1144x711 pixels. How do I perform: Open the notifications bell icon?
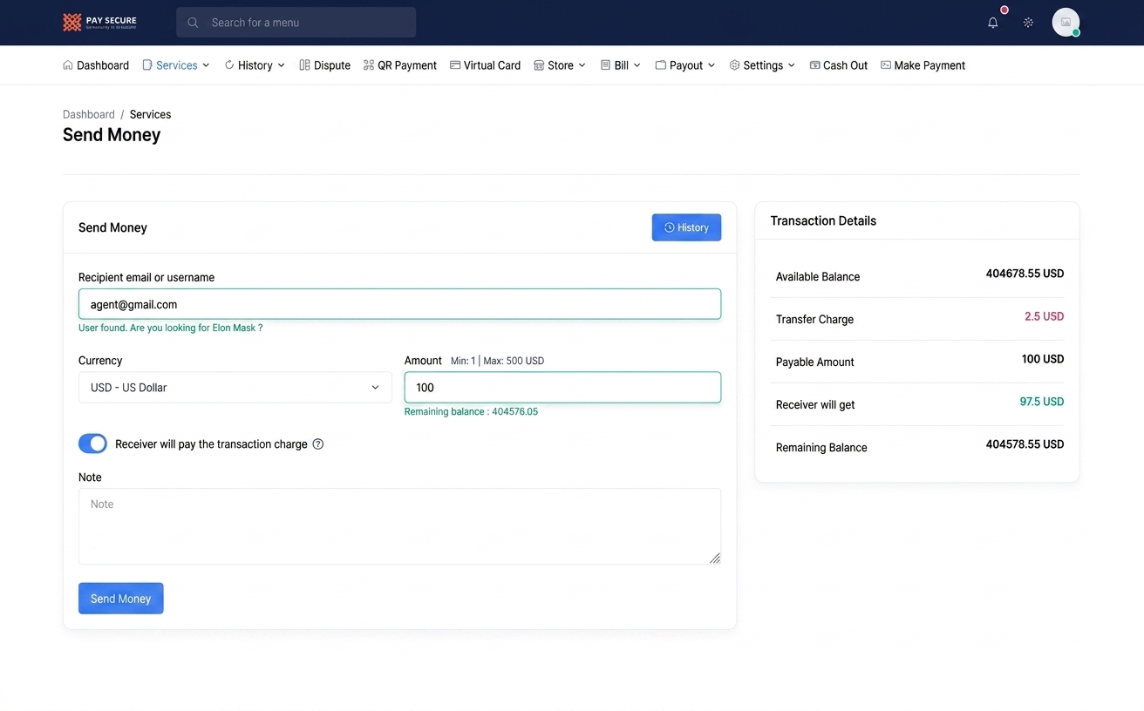pos(992,23)
